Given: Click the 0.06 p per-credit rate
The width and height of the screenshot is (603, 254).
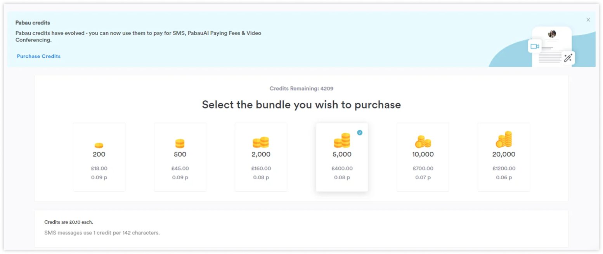Looking at the screenshot, I should tap(504, 178).
